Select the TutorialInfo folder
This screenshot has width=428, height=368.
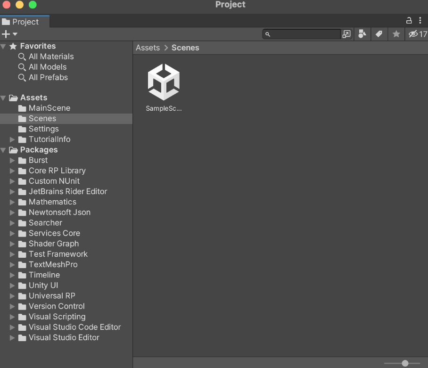[x=66, y=139]
